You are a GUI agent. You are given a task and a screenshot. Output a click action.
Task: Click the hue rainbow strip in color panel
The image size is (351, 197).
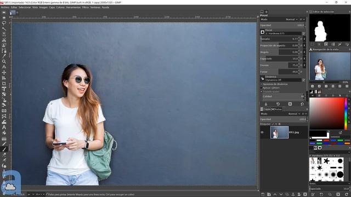click(346, 113)
